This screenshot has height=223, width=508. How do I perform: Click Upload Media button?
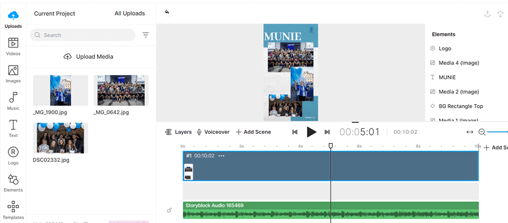pos(88,57)
